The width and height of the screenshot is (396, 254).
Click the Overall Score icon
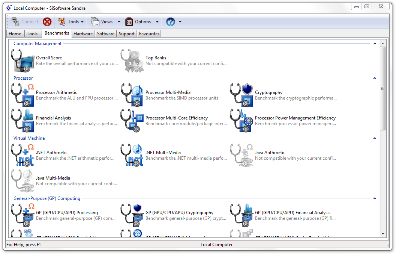tap(22, 61)
